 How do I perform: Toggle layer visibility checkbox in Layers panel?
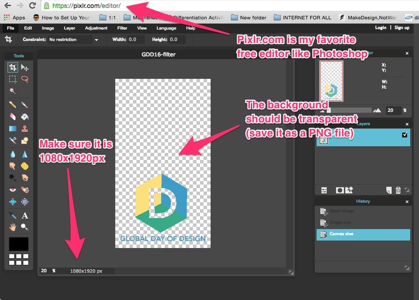pyautogui.click(x=404, y=135)
